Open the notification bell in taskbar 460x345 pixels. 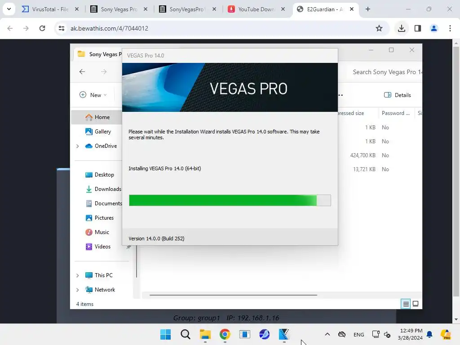(x=429, y=334)
